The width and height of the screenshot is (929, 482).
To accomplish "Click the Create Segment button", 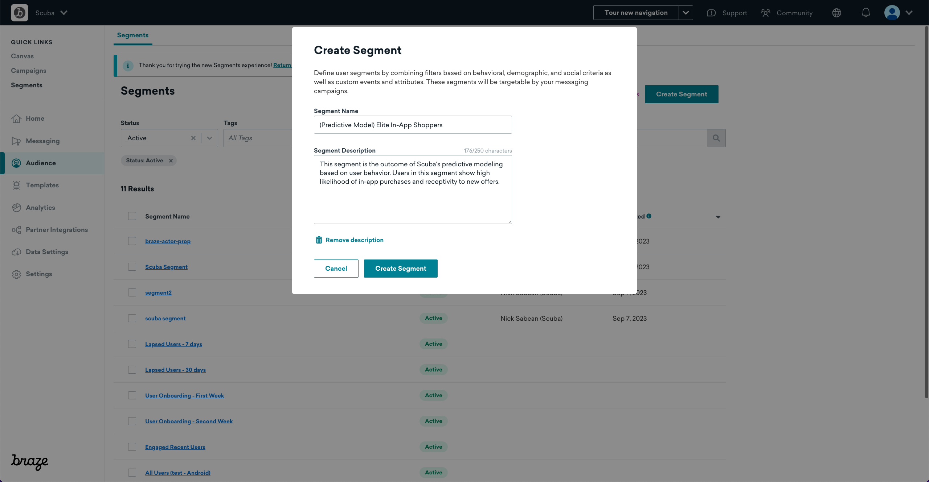I will click(x=401, y=268).
